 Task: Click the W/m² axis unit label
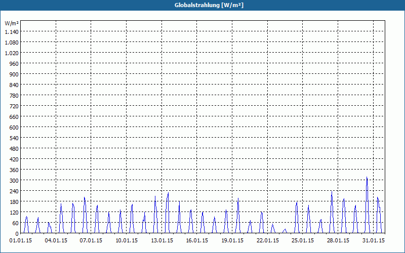pyautogui.click(x=12, y=23)
